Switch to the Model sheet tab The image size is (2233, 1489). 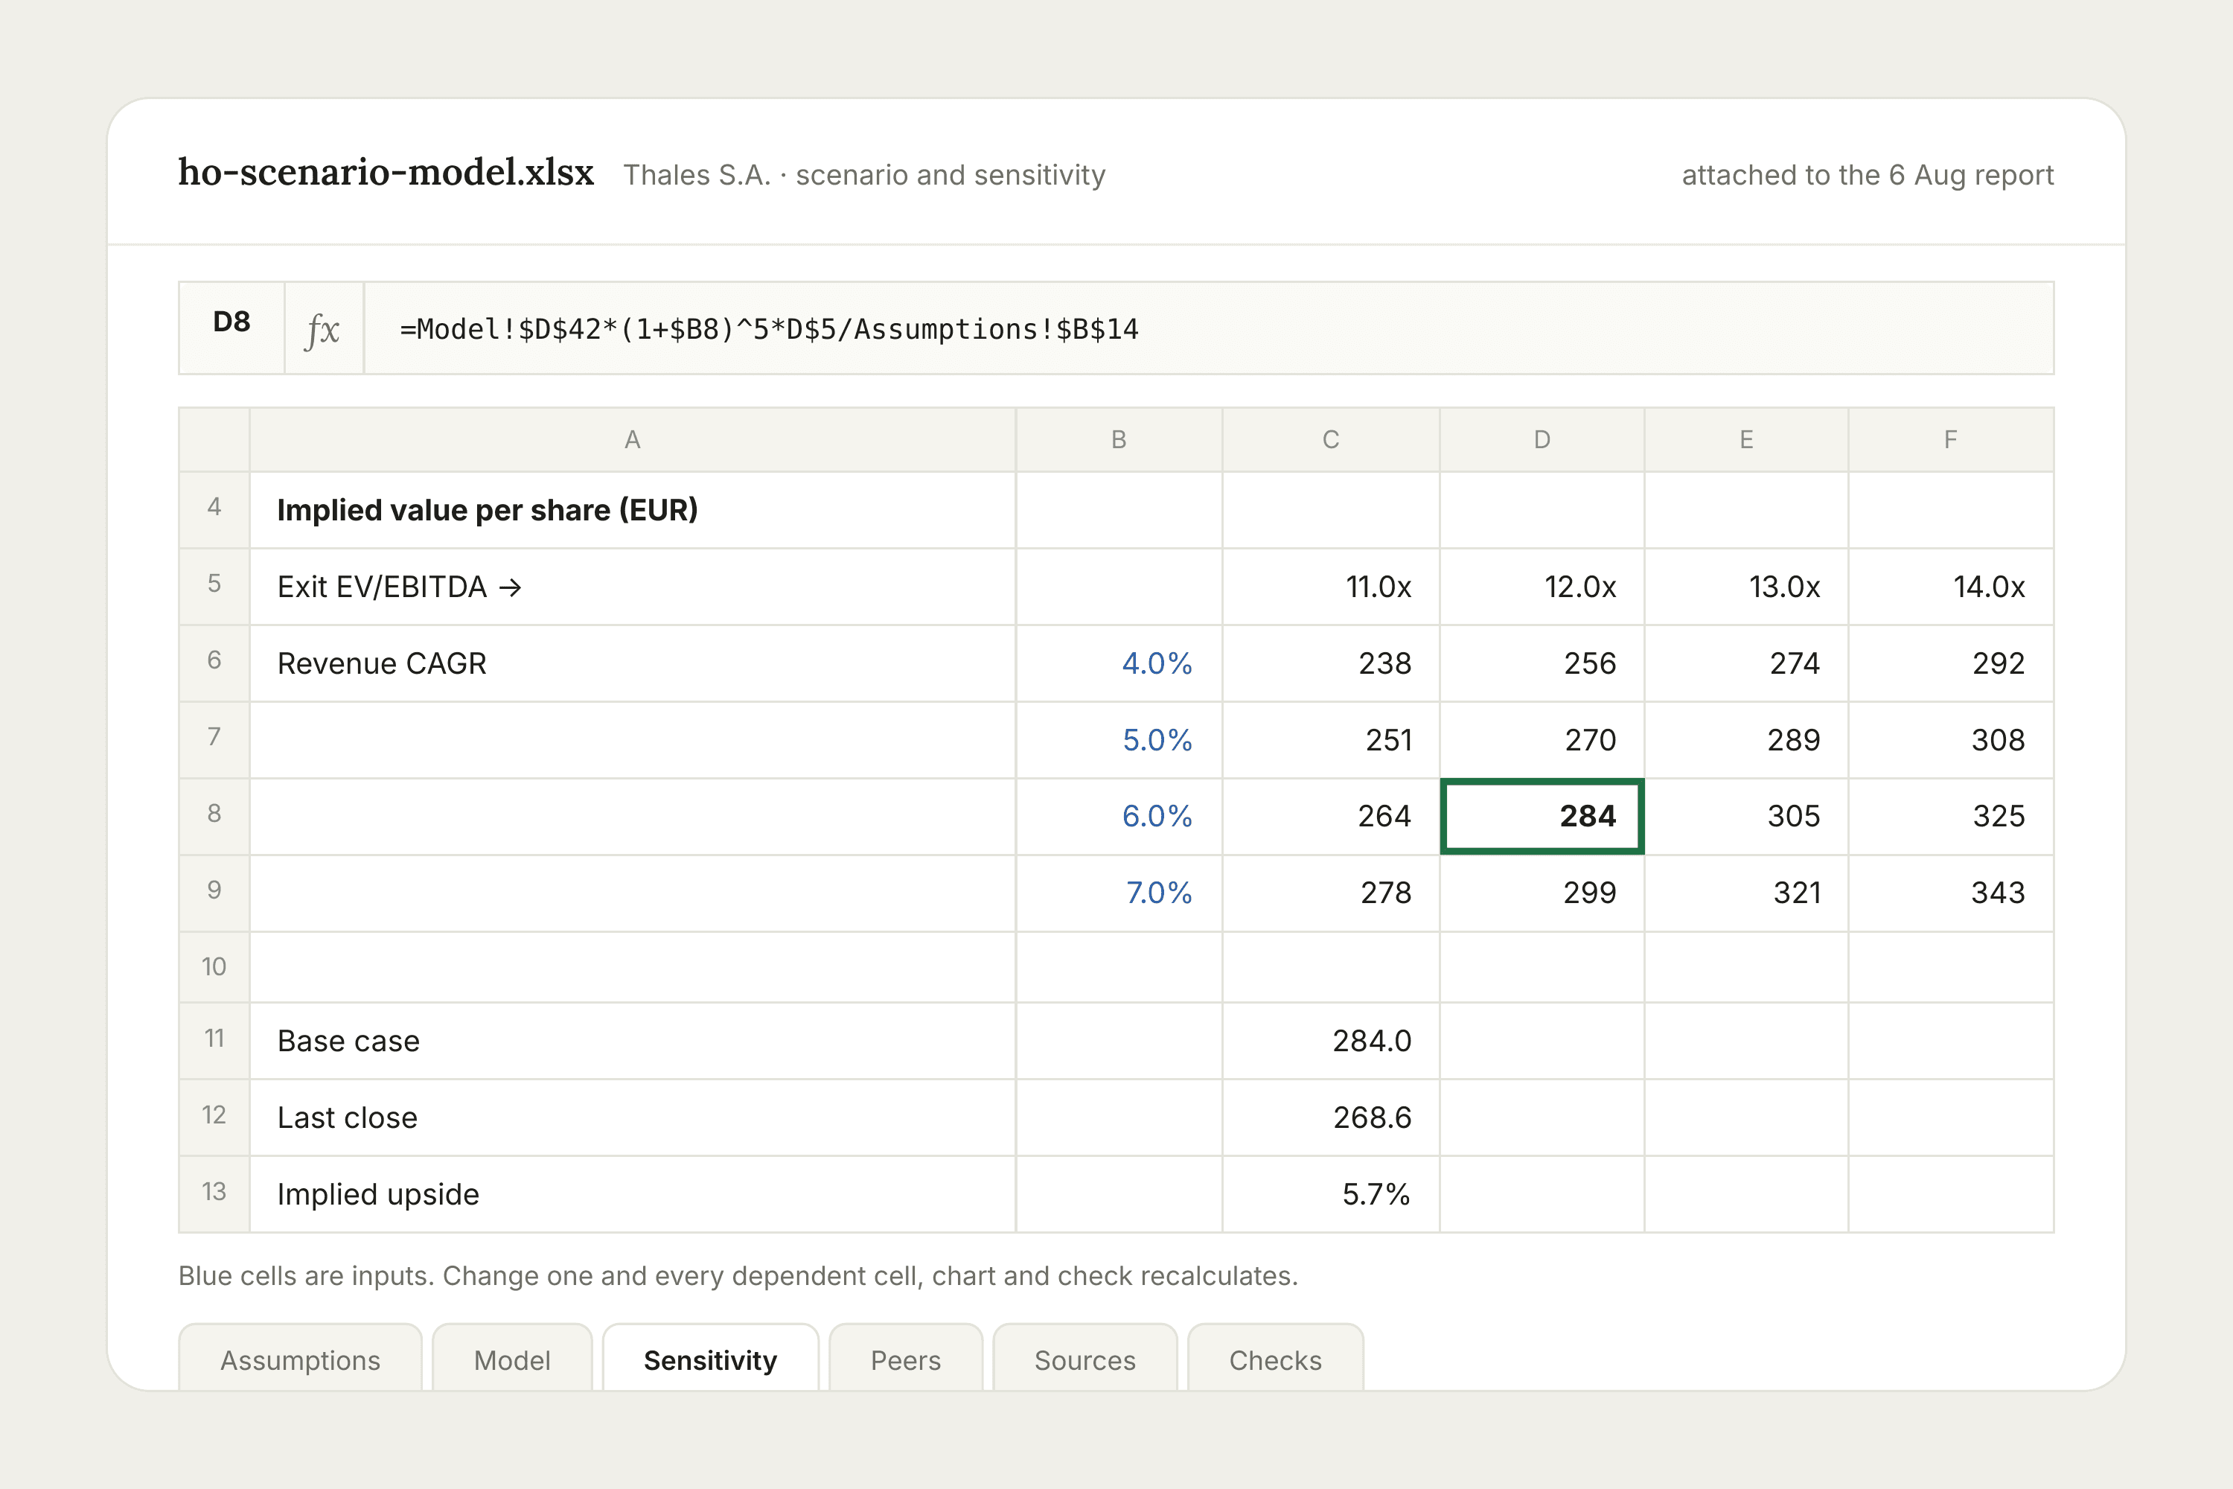coord(512,1359)
